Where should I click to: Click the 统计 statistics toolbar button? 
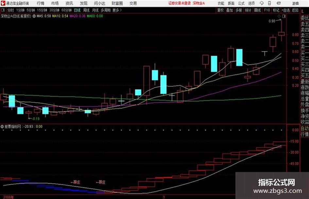click(x=248, y=10)
